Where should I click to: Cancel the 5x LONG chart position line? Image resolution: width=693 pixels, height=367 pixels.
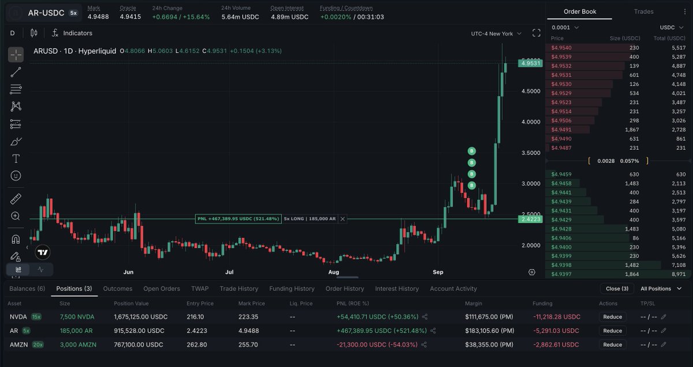coord(342,219)
